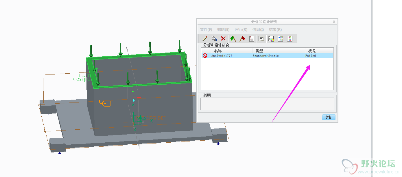This screenshot has height=177, width=402.
Task: Start run with green flag icon
Action: click(x=233, y=39)
